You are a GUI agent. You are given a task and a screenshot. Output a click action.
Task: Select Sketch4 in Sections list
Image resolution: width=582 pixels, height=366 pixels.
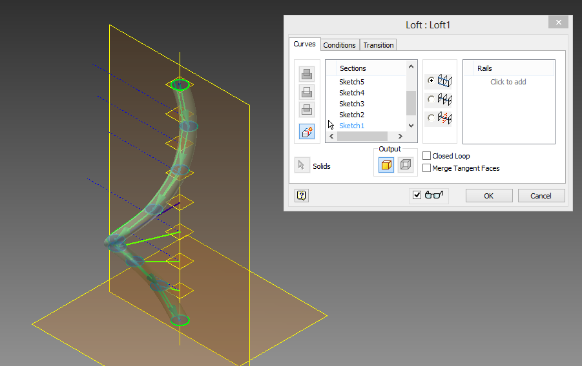[351, 93]
